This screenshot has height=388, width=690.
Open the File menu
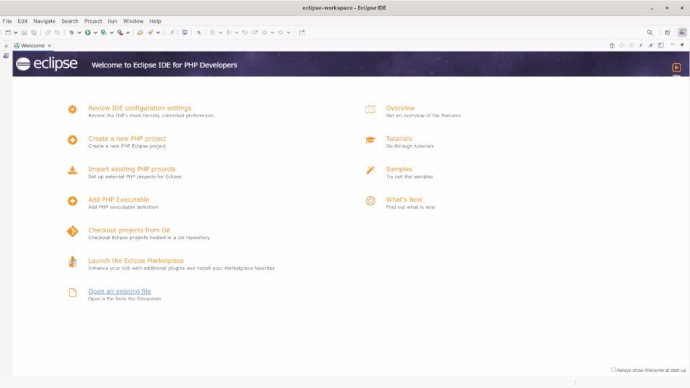point(7,21)
